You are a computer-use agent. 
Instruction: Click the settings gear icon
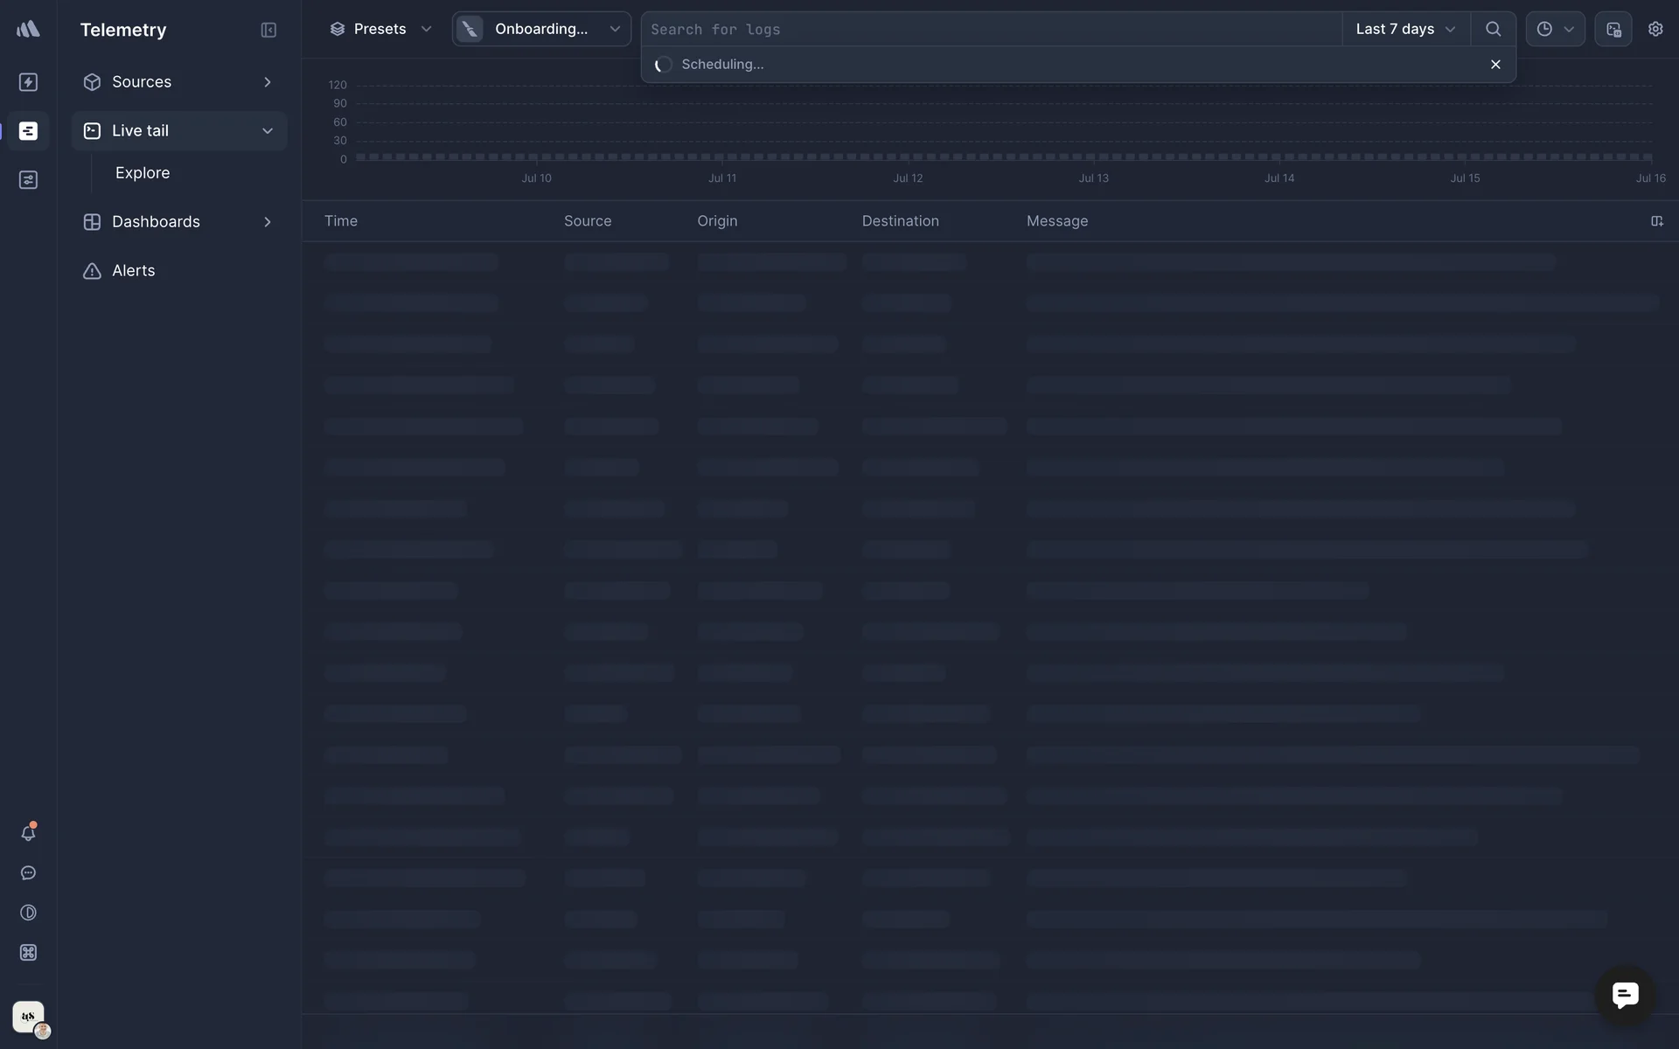(x=1655, y=29)
